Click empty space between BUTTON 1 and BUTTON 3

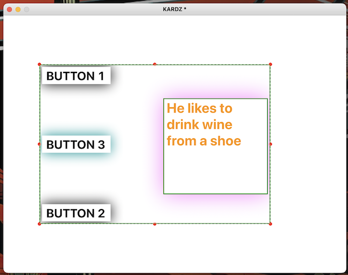pos(75,110)
